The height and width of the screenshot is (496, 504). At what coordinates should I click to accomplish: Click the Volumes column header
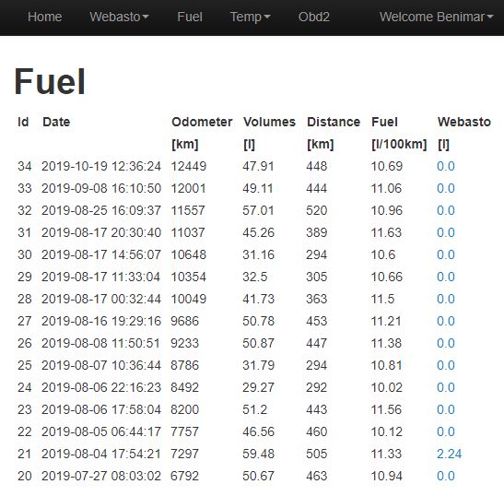[269, 122]
